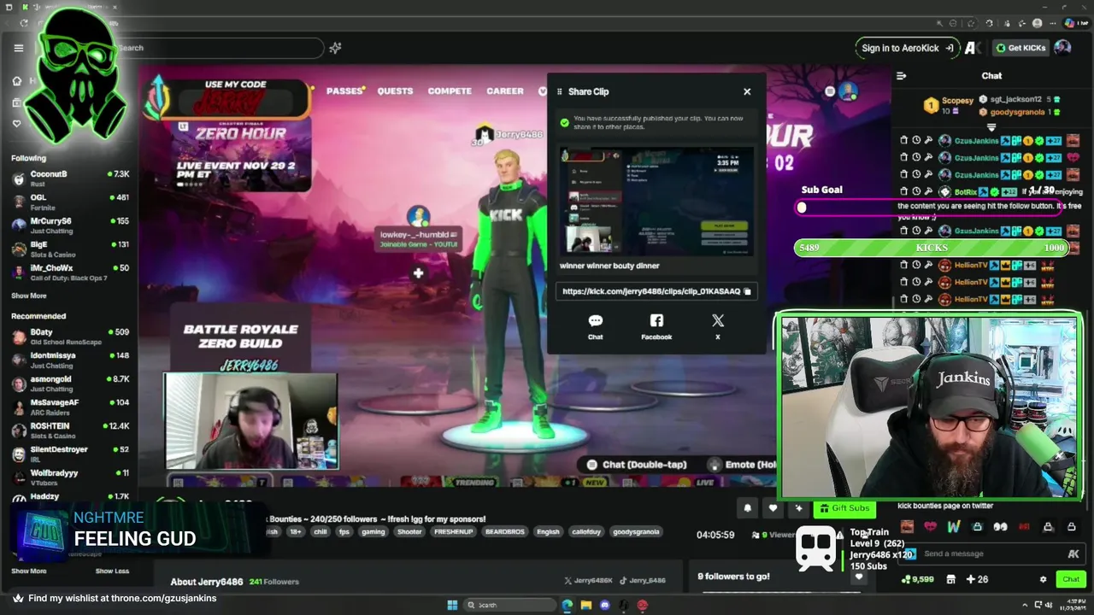Copy the clip URL with the copy icon
This screenshot has height=615, width=1094.
coord(747,291)
